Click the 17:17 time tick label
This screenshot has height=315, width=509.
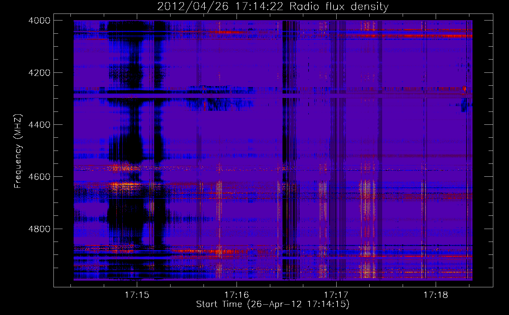click(336, 295)
